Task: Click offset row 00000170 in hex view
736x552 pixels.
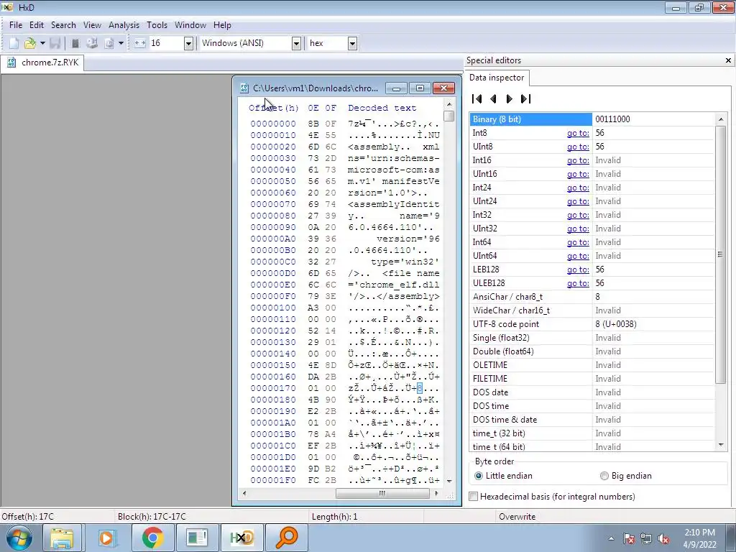Action: click(273, 388)
